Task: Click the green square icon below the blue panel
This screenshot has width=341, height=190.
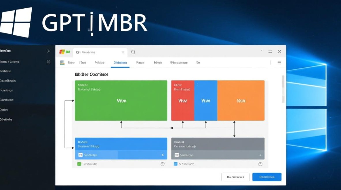Action: point(79,164)
